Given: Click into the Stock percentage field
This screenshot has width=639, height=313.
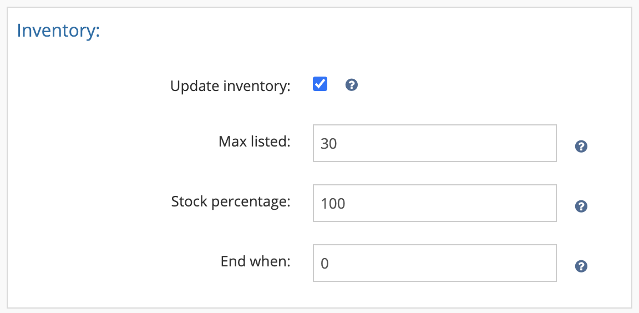Looking at the screenshot, I should click(434, 203).
